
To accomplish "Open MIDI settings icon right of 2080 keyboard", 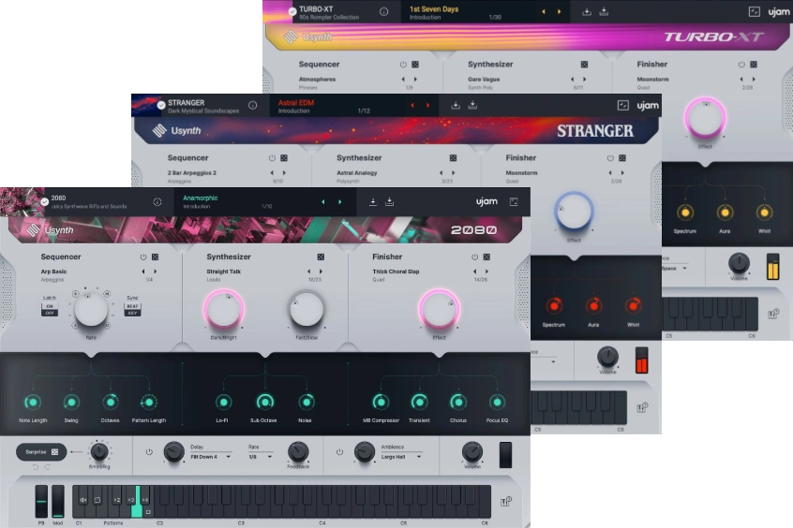I will (506, 501).
